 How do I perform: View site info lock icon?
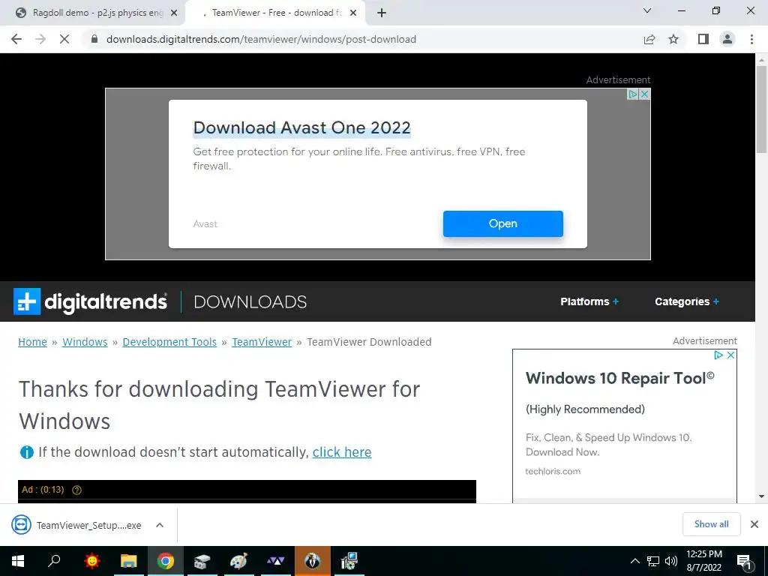(94, 39)
